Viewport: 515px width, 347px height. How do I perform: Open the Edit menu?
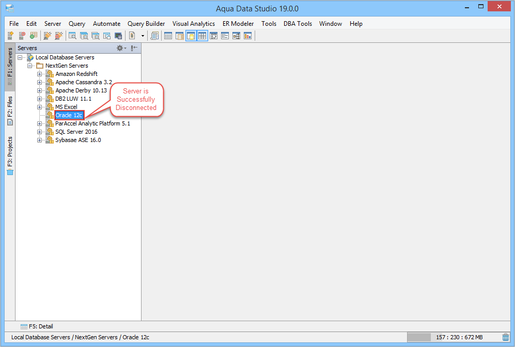click(32, 24)
